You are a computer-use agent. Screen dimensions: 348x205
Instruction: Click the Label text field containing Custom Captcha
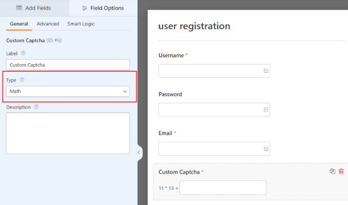click(68, 65)
